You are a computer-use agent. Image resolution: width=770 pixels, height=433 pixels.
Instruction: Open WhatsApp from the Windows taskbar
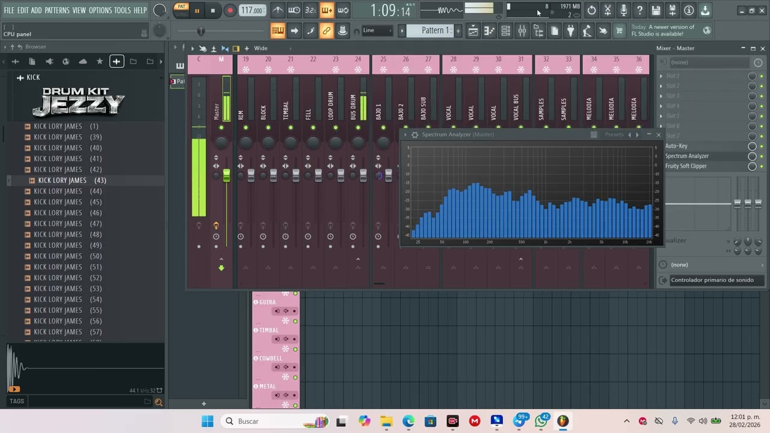541,422
